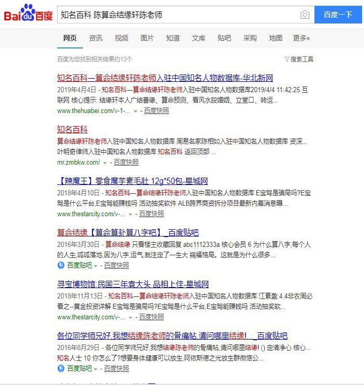Click the paw icon beside the last 百度贴吧 source
This screenshot has width=364, height=385.
coord(61,368)
